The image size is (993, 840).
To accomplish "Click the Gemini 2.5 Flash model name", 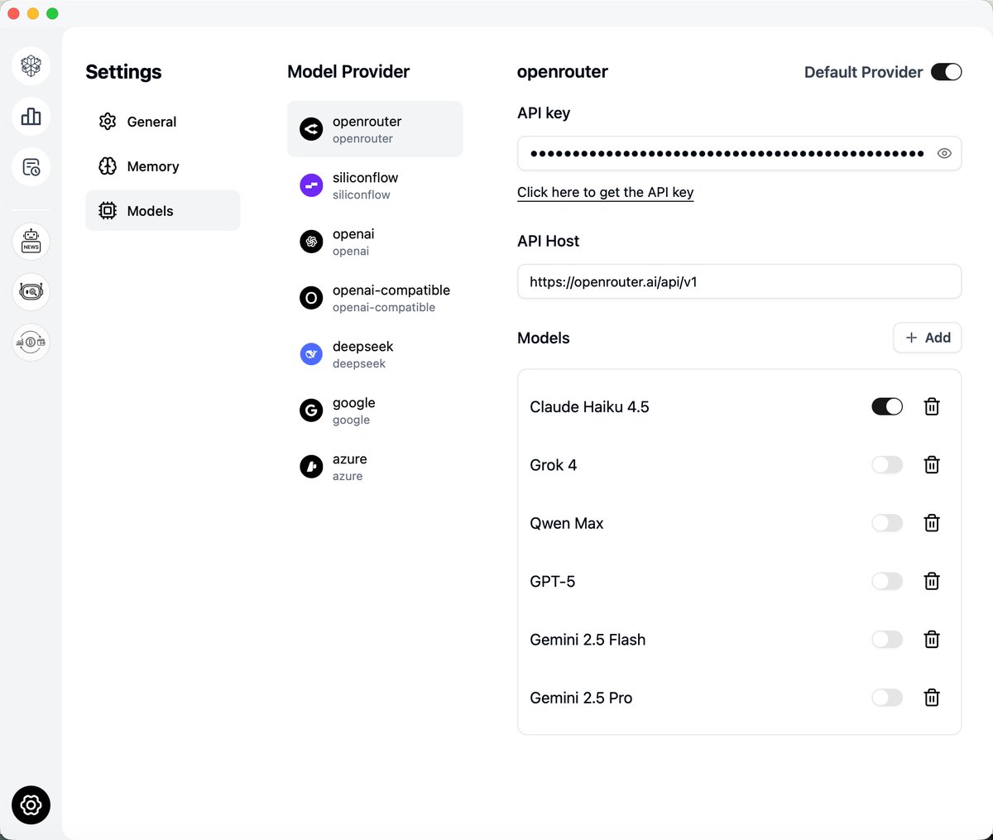I will (x=588, y=640).
